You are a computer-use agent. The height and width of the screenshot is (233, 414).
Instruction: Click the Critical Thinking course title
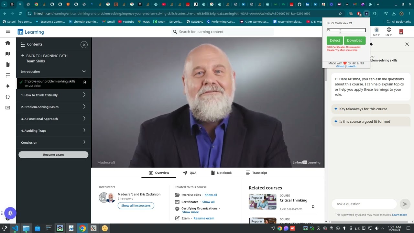[x=293, y=200]
